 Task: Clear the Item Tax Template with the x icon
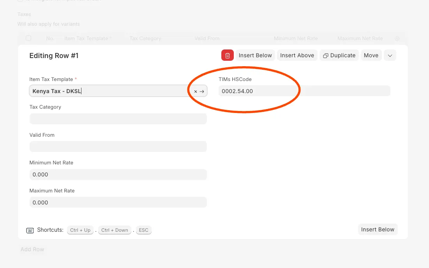point(196,92)
